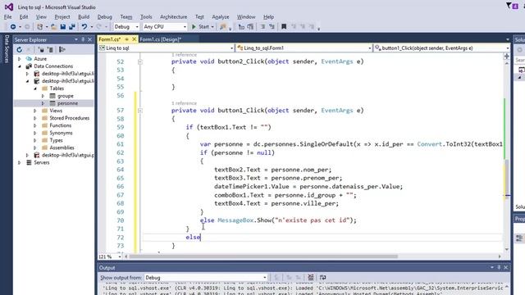This screenshot has height=295, width=525.
Task: Pin the Server Explorer panel
Action: point(83,39)
